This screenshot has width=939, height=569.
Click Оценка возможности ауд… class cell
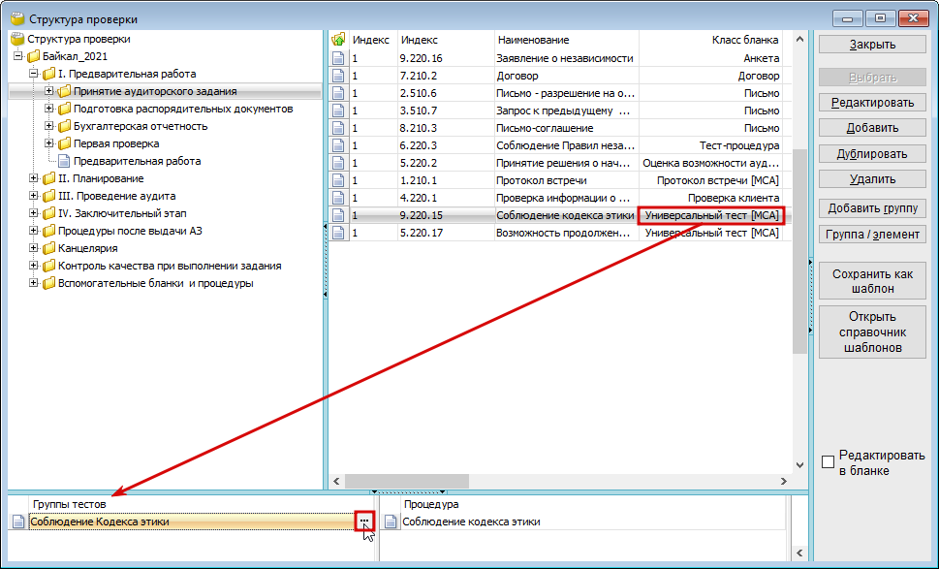(x=711, y=163)
